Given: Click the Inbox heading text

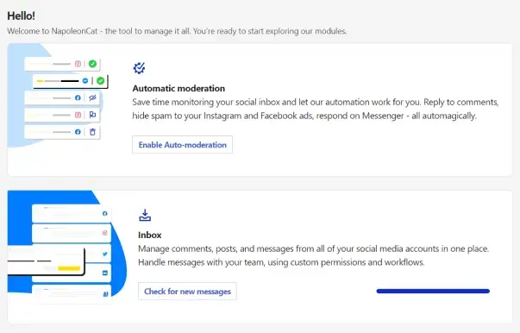Looking at the screenshot, I should (149, 235).
